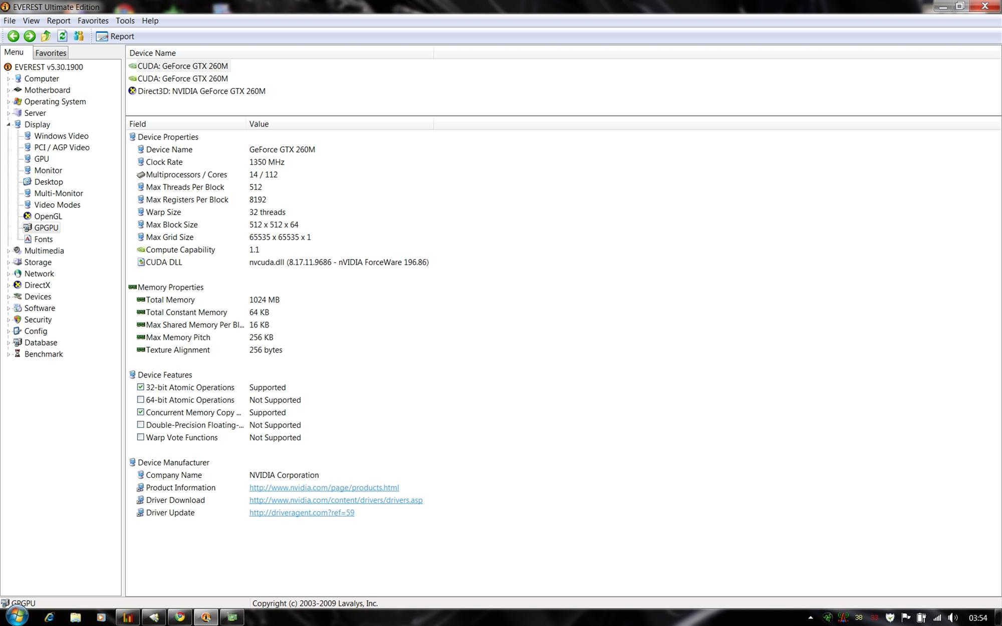This screenshot has width=1002, height=626.
Task: Click the Value column header
Action: click(x=340, y=124)
